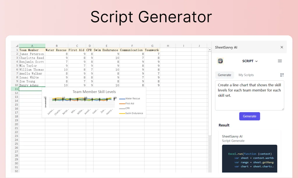Open the SCRIPT mode dropdown
The height and width of the screenshot is (178, 298).
[250, 61]
